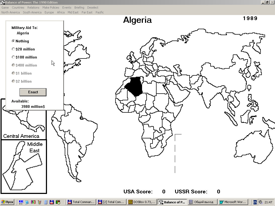Open the Пуск start button
The image size is (275, 206).
point(7,202)
